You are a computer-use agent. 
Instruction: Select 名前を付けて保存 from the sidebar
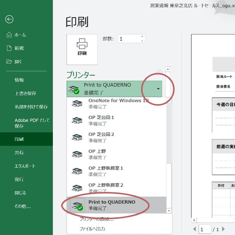pos(31,107)
